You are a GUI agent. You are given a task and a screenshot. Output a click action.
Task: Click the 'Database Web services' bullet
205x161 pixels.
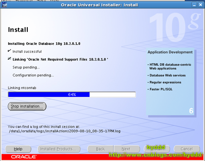tap(167, 75)
